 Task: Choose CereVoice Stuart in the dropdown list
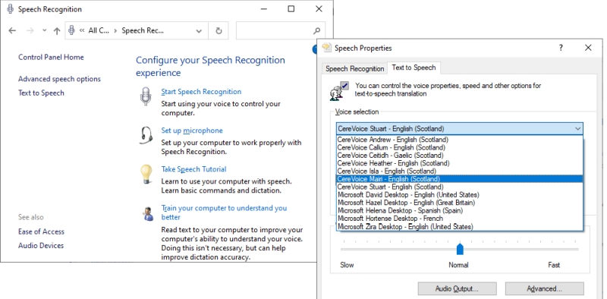pyautogui.click(x=460, y=187)
